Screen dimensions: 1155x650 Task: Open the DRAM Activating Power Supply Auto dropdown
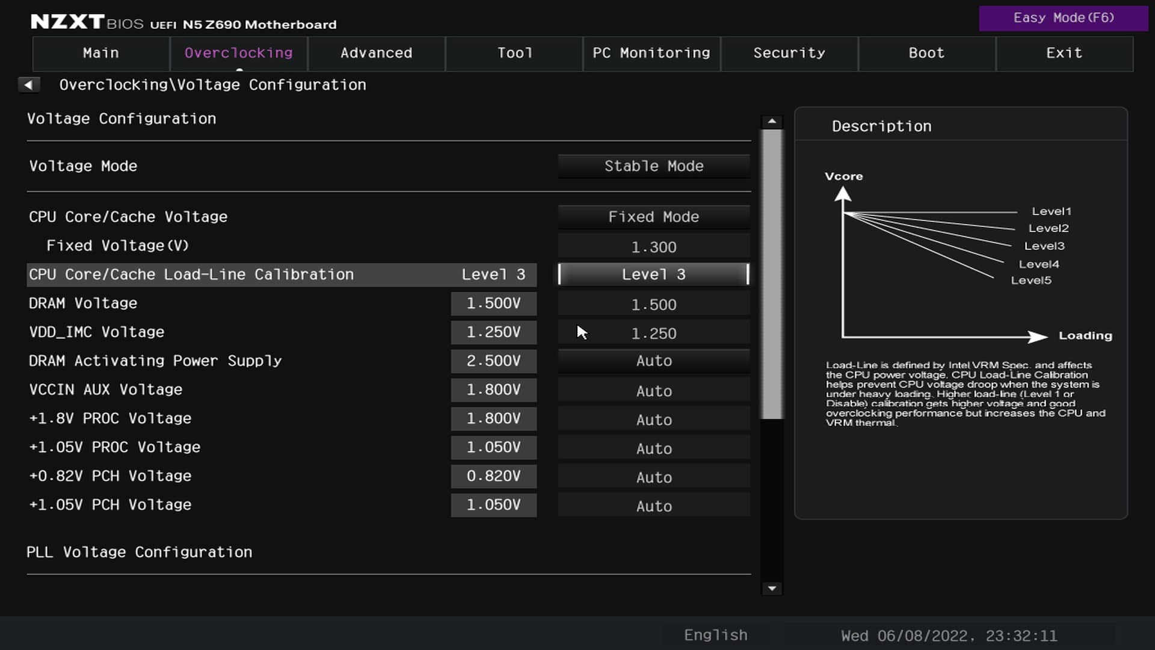tap(654, 361)
